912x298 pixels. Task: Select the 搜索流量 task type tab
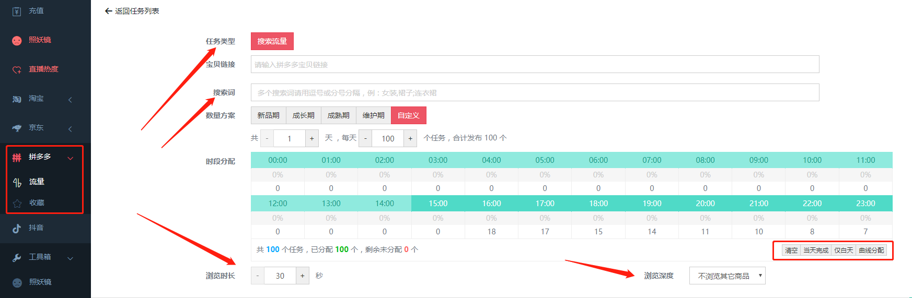[x=272, y=41]
